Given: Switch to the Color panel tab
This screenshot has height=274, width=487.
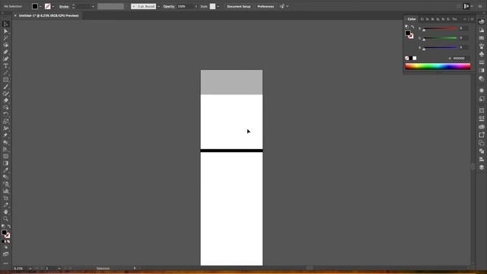Looking at the screenshot, I should (x=412, y=19).
